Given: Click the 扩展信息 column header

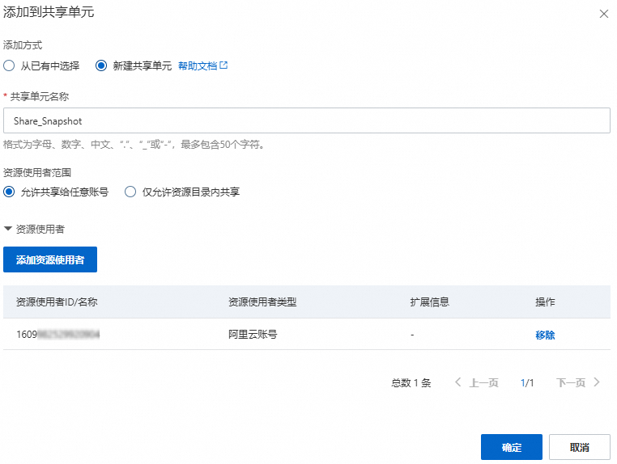Looking at the screenshot, I should (x=429, y=302).
